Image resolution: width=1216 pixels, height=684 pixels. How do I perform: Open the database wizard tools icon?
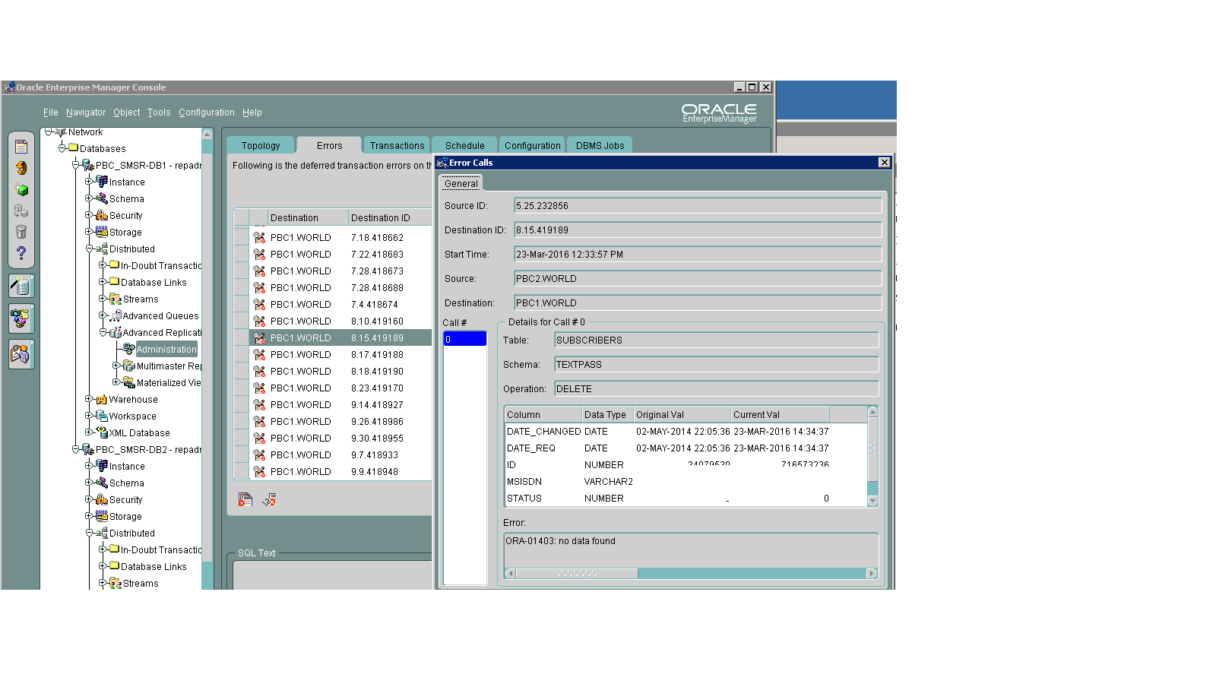click(21, 287)
